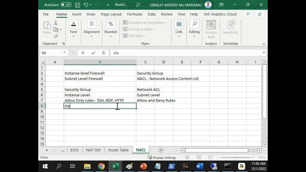Click the user account profile picture
This screenshot has width=306, height=172.
tap(208, 5)
